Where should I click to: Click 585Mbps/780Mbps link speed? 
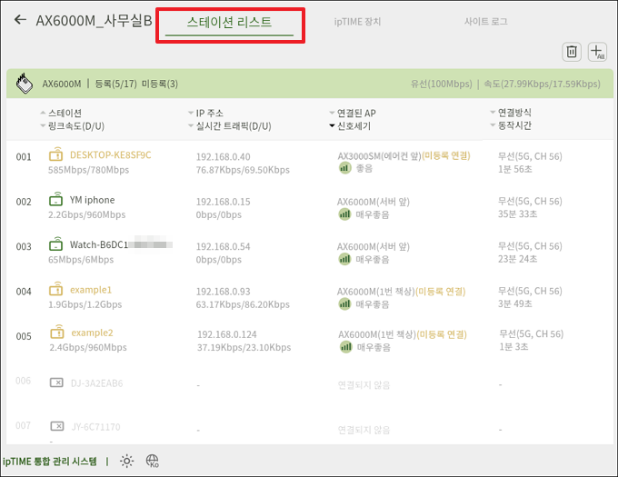88,170
